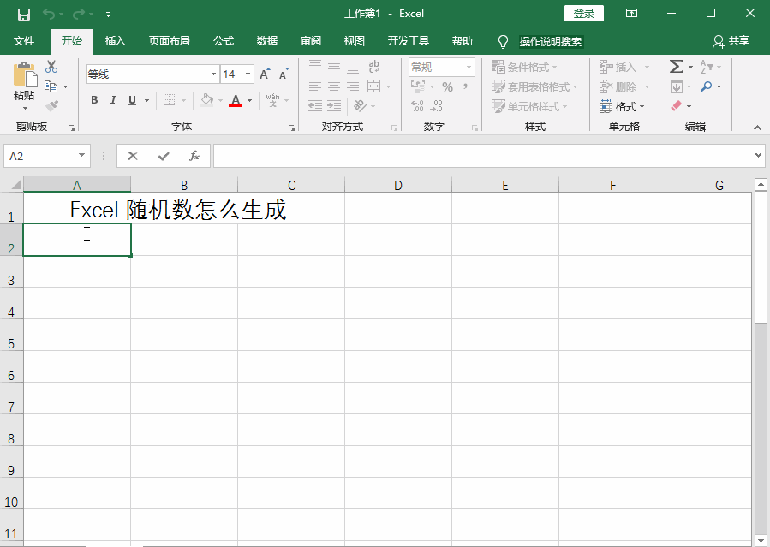The image size is (770, 547).
Task: Click the 操作说明搜索 search box
Action: 551,42
